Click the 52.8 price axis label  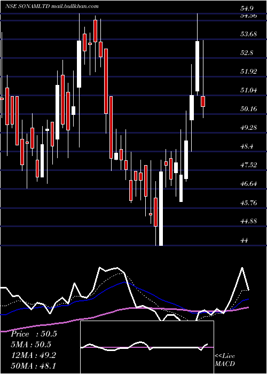click(x=247, y=53)
